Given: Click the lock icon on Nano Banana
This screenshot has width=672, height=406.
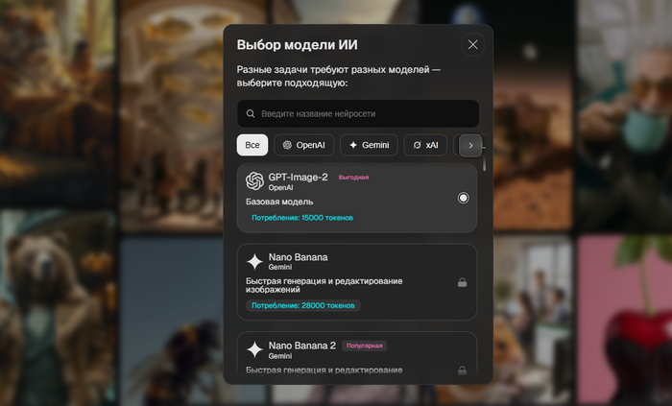Looking at the screenshot, I should 462,282.
